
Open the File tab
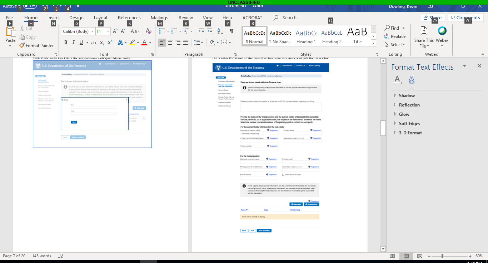(9, 18)
